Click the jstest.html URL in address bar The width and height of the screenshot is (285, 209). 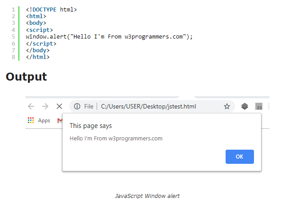coord(148,106)
